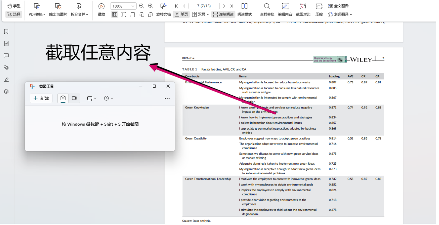Toggle 连续阅读 continuous reading mode
The image size is (439, 225).
[226, 14]
